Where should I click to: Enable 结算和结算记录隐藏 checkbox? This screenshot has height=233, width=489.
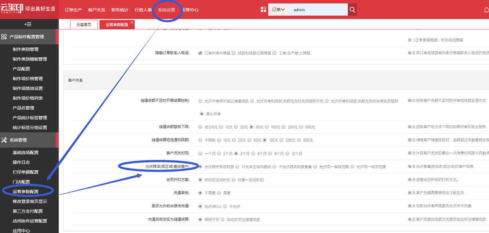[234, 53]
